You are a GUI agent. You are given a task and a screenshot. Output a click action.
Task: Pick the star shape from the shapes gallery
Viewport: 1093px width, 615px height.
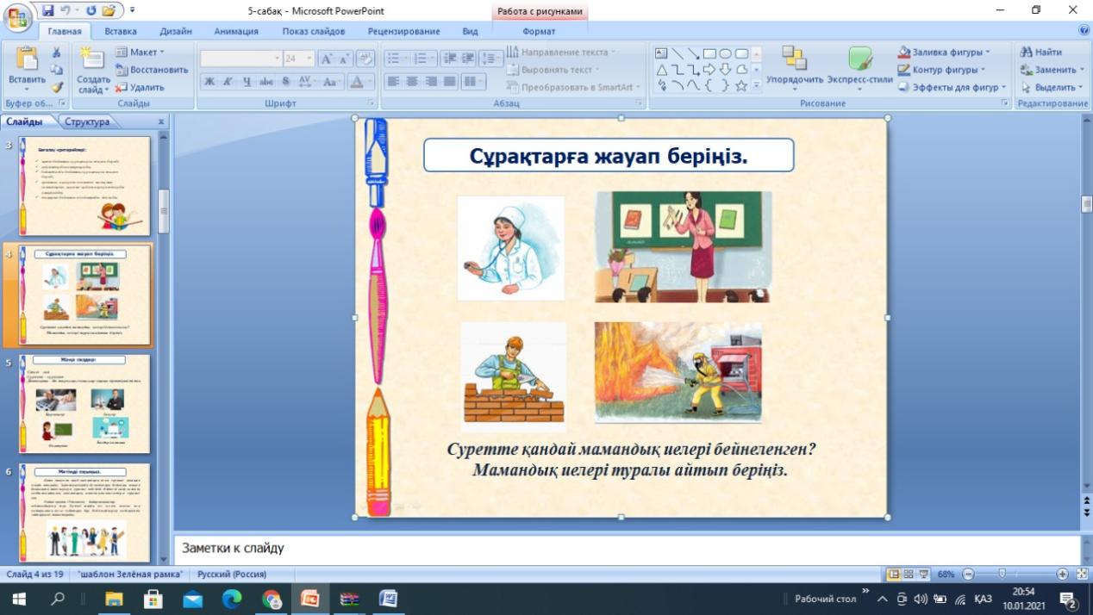click(740, 85)
